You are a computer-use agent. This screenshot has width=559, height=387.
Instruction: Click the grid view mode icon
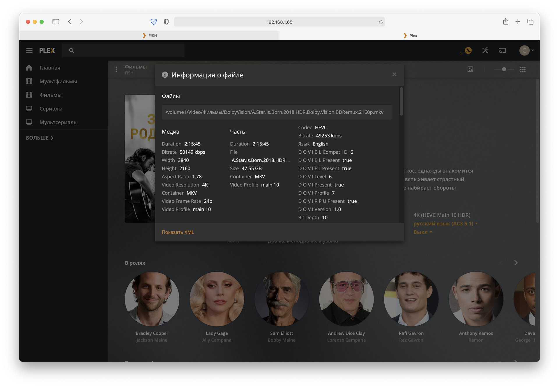click(x=523, y=69)
